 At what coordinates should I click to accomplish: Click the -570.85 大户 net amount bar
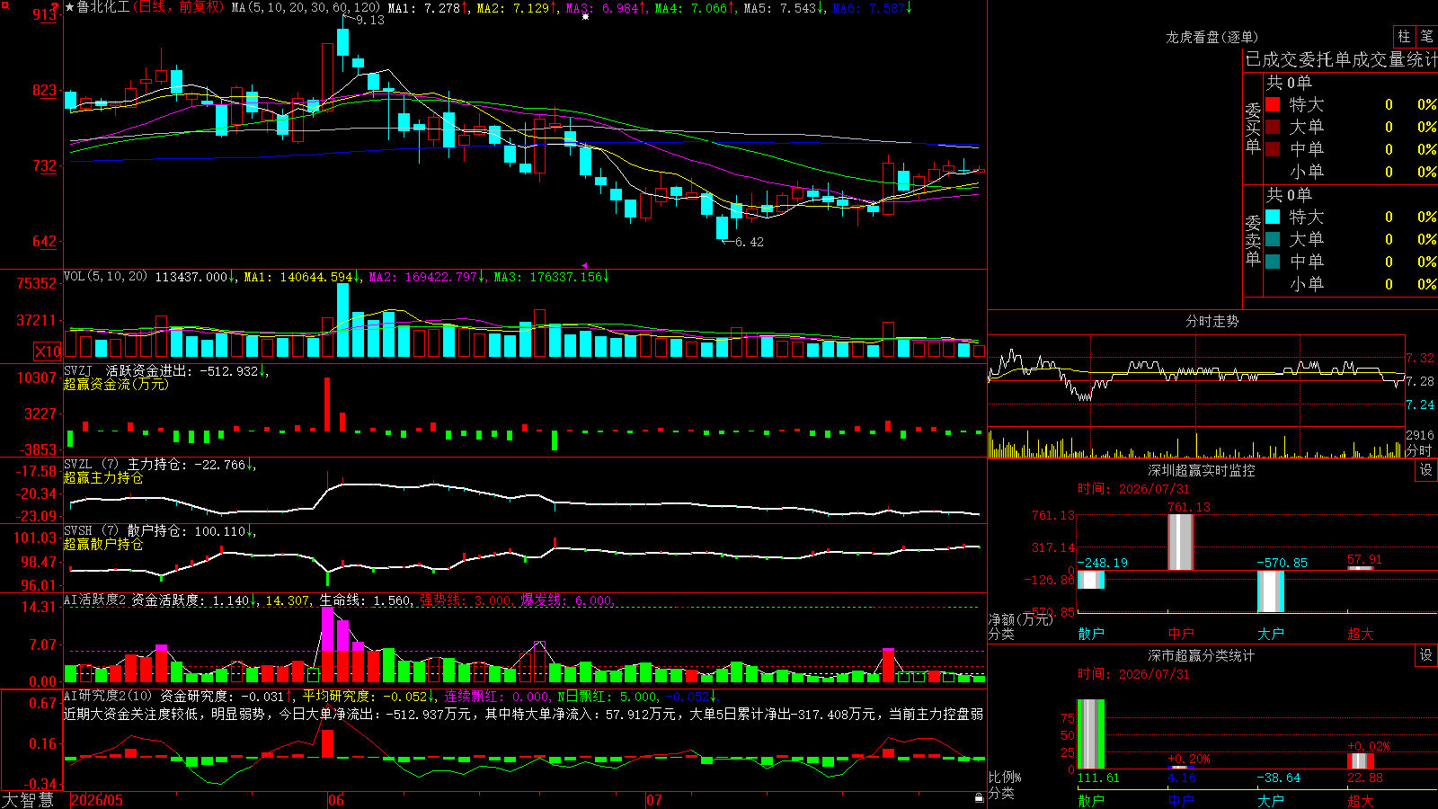pyautogui.click(x=1270, y=591)
